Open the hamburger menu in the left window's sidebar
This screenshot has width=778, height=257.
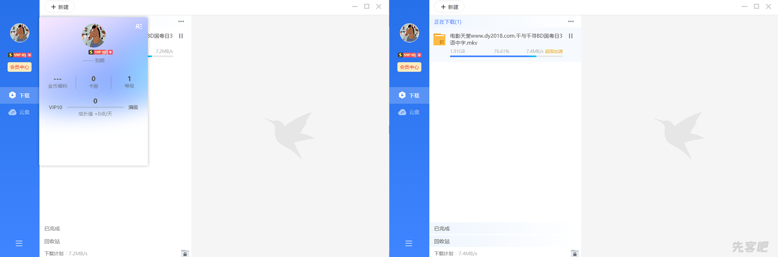pos(19,243)
